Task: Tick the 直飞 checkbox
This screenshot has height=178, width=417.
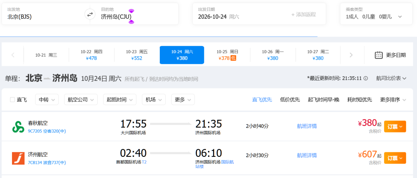Action: (x=12, y=100)
